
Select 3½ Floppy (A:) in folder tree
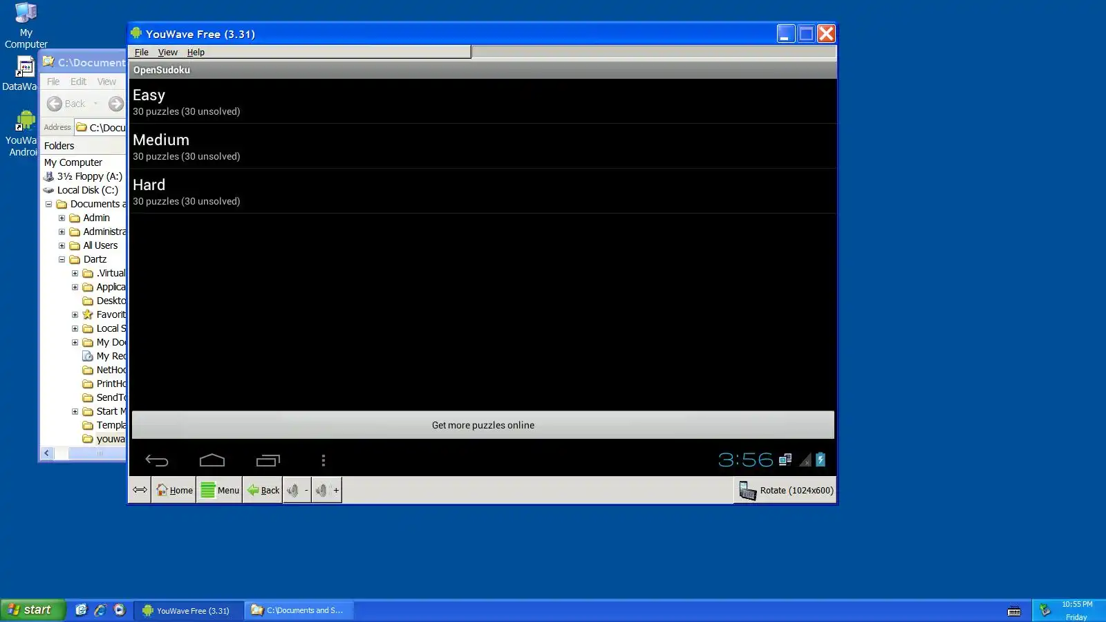(90, 176)
